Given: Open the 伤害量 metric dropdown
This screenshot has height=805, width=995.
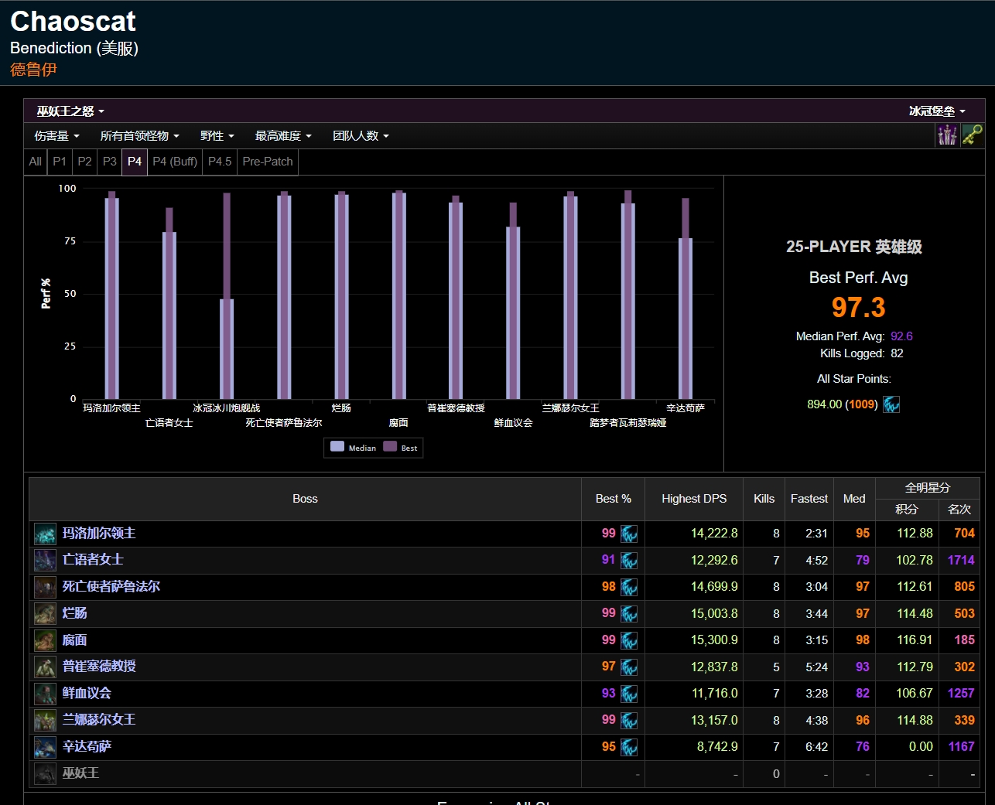Looking at the screenshot, I should click(x=56, y=136).
